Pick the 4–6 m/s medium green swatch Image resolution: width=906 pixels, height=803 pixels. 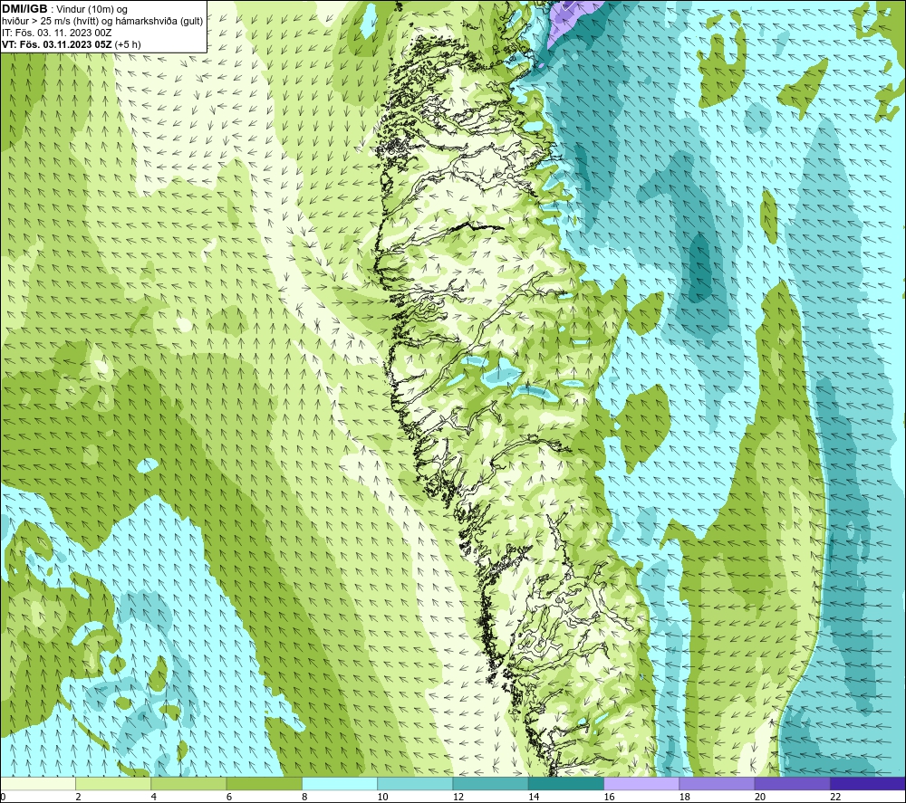pyautogui.click(x=188, y=783)
